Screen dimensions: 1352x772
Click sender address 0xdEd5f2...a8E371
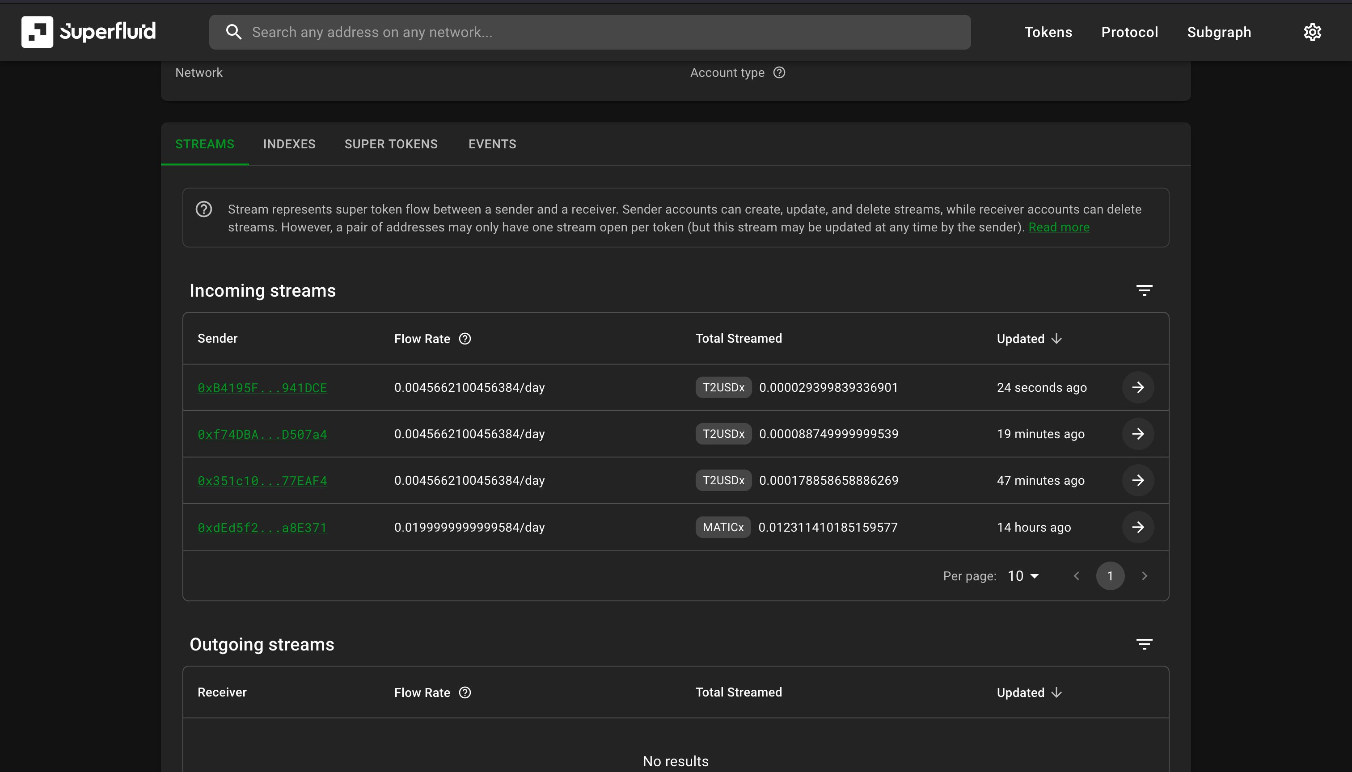pos(262,528)
